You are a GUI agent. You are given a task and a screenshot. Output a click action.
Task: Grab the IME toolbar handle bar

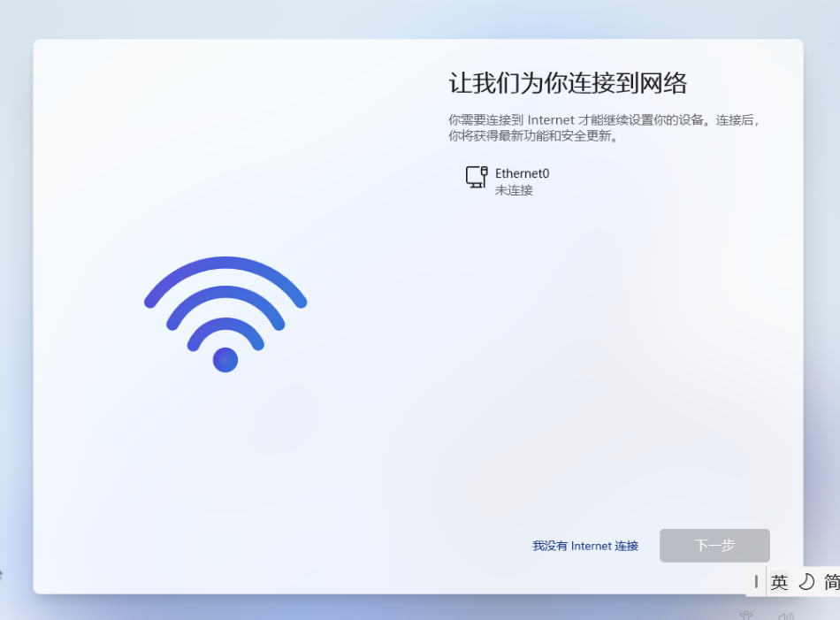coord(756,581)
